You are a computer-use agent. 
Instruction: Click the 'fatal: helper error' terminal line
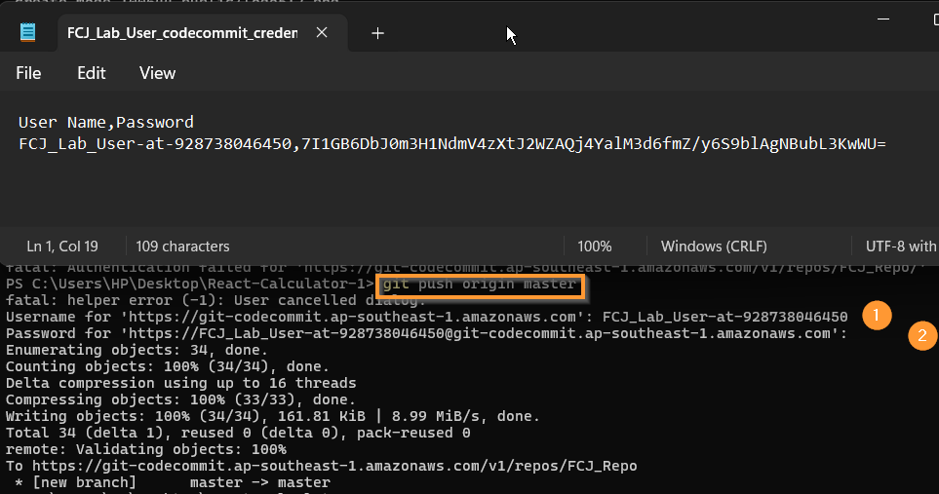pos(215,300)
